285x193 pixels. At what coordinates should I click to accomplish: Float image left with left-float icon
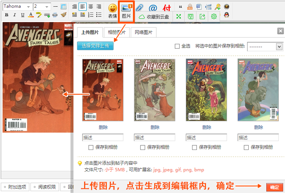coord(74,14)
